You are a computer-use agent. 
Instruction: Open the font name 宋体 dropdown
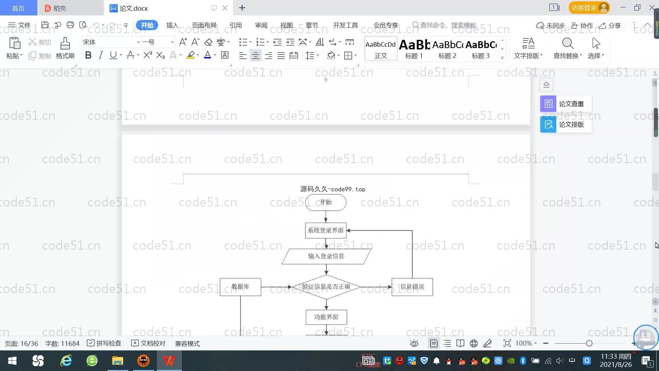138,42
